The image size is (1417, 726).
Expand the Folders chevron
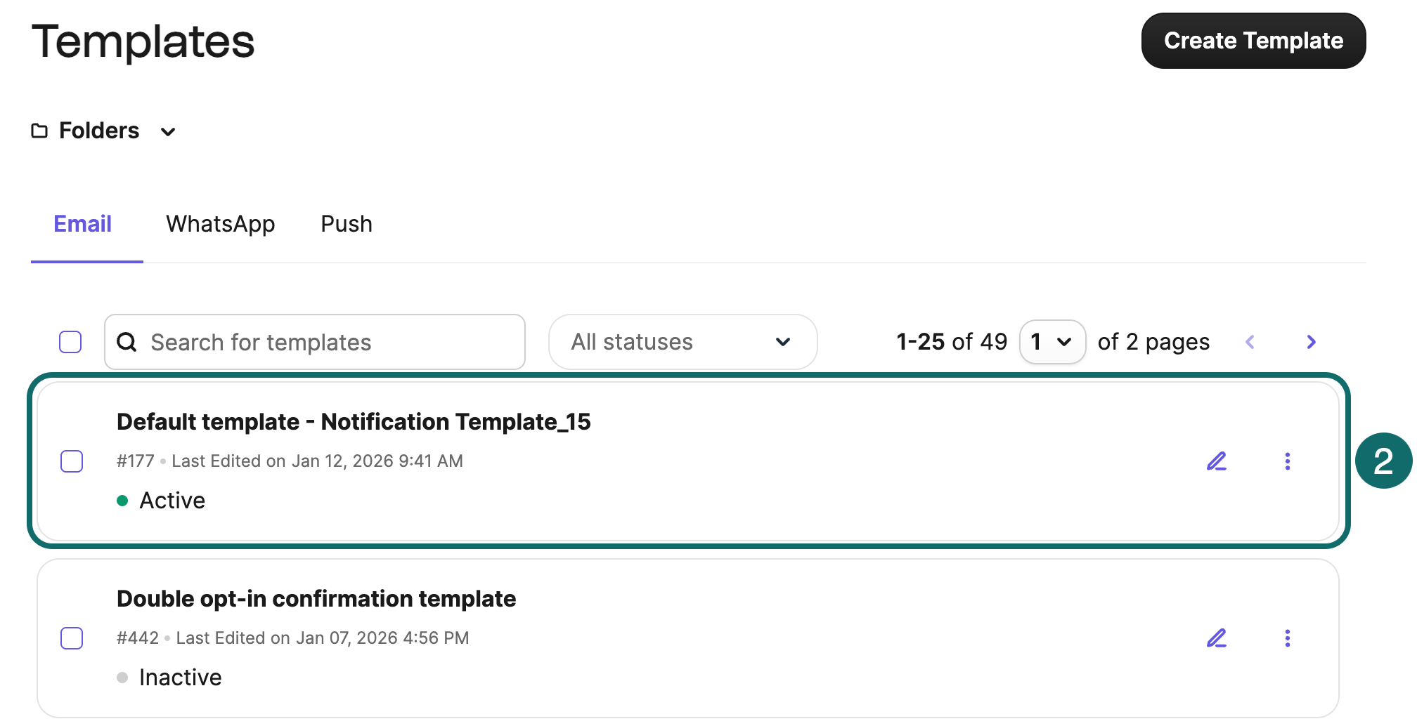[x=168, y=131]
